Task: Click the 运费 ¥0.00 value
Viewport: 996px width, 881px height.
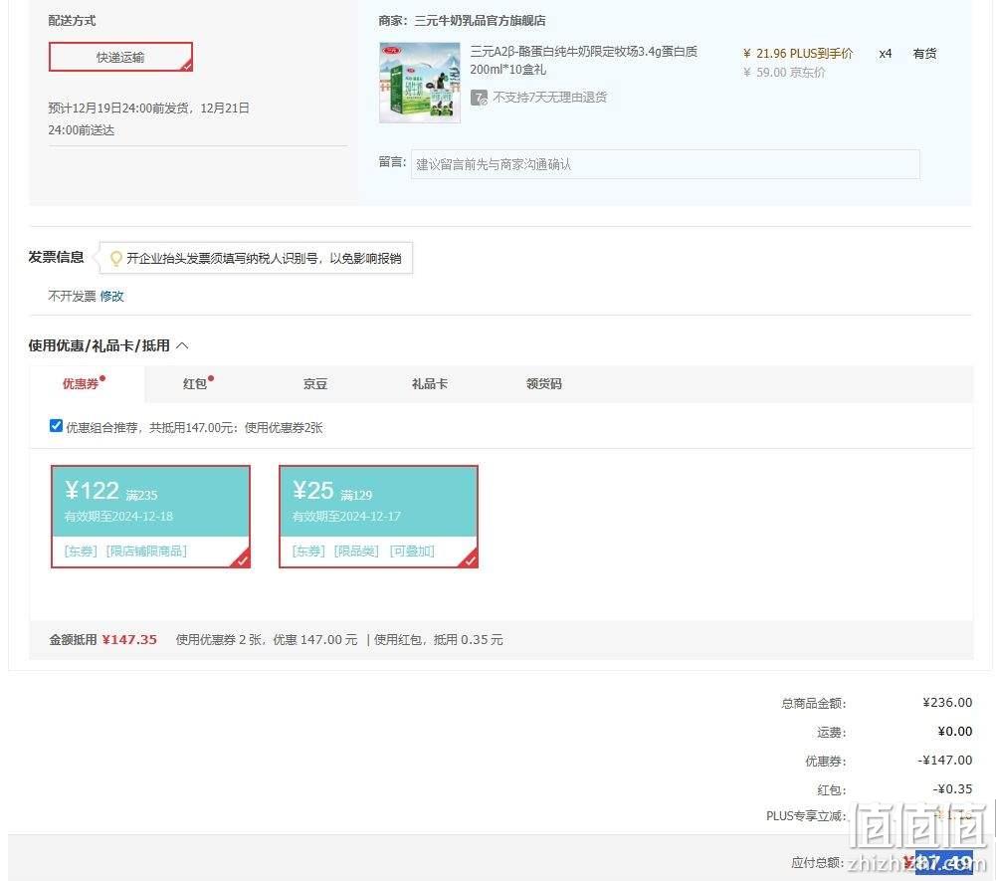Action: 955,732
